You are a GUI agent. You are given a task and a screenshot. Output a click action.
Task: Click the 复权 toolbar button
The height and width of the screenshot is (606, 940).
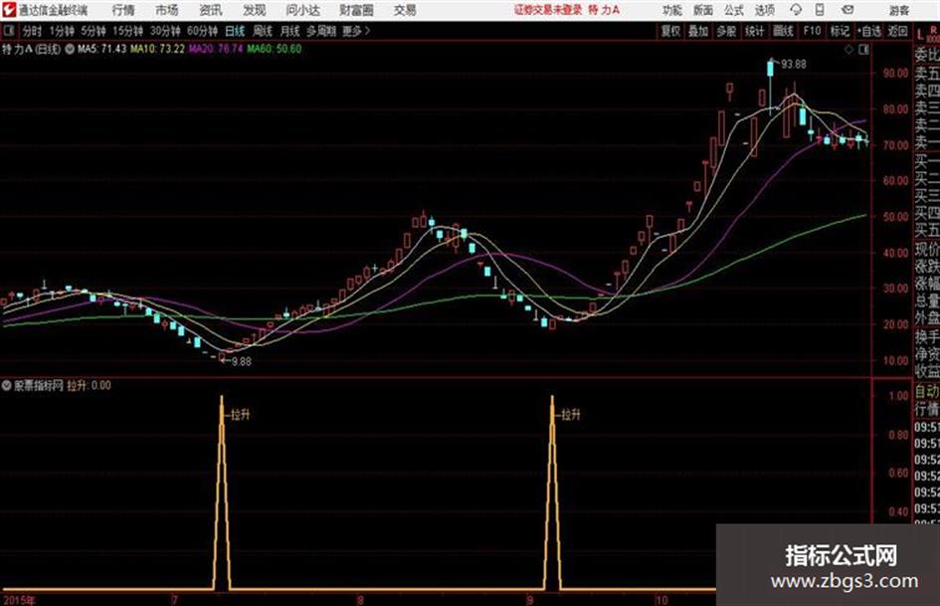click(670, 31)
